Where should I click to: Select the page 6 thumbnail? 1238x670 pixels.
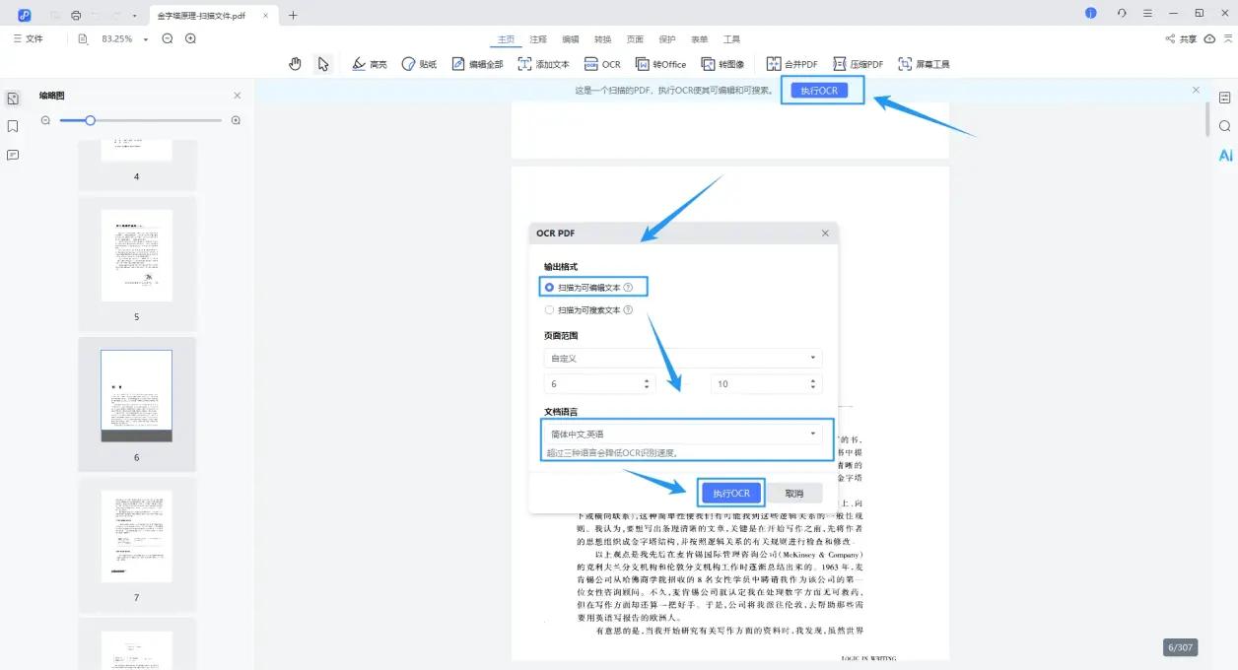click(137, 396)
